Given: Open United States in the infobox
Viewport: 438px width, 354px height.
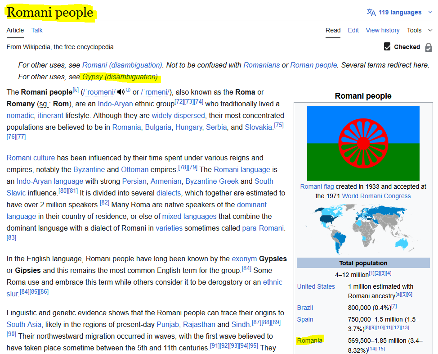Looking at the screenshot, I should (x=316, y=286).
